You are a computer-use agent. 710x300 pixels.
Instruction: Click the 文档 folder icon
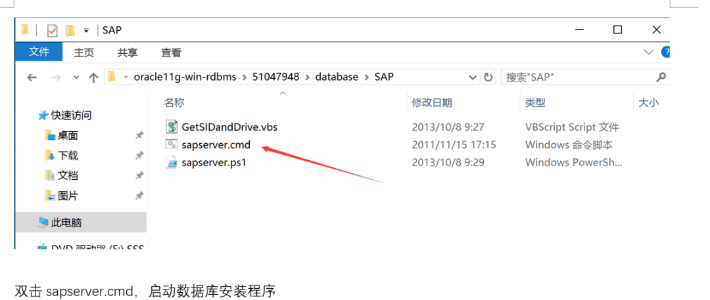coord(50,175)
